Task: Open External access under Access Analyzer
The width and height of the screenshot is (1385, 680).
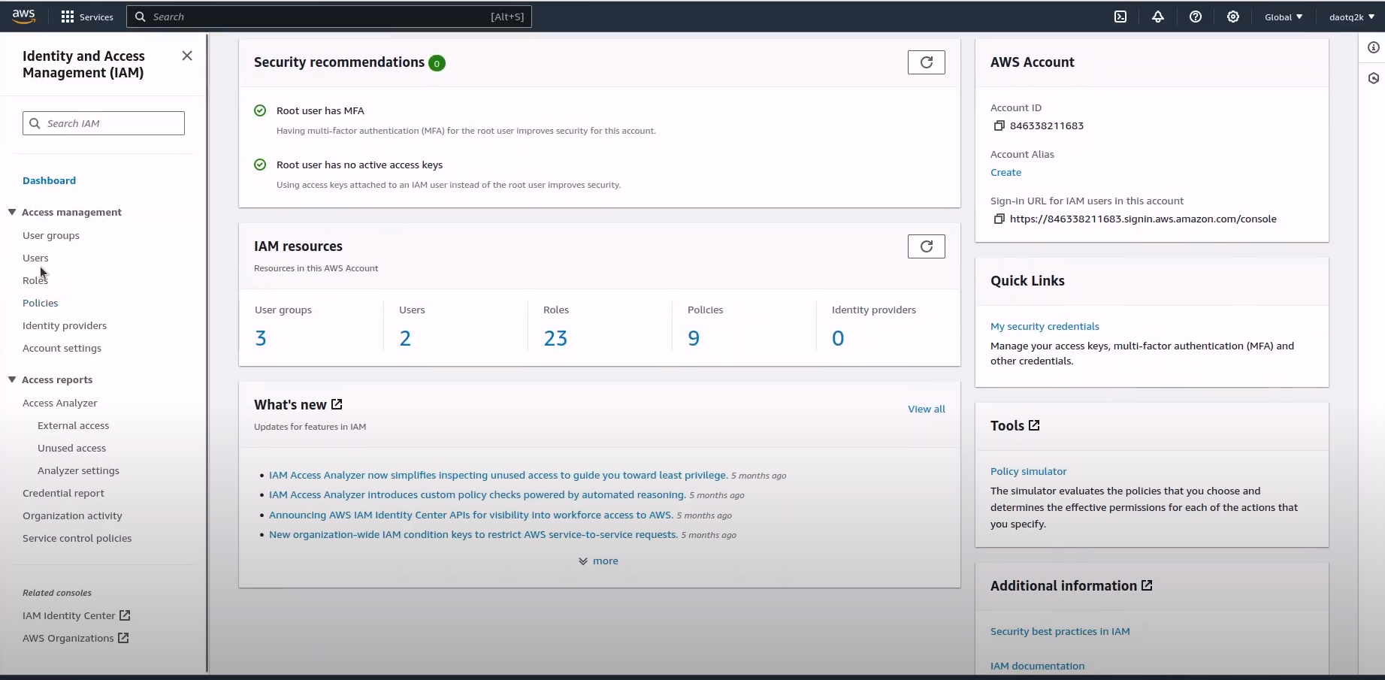Action: coord(73,425)
